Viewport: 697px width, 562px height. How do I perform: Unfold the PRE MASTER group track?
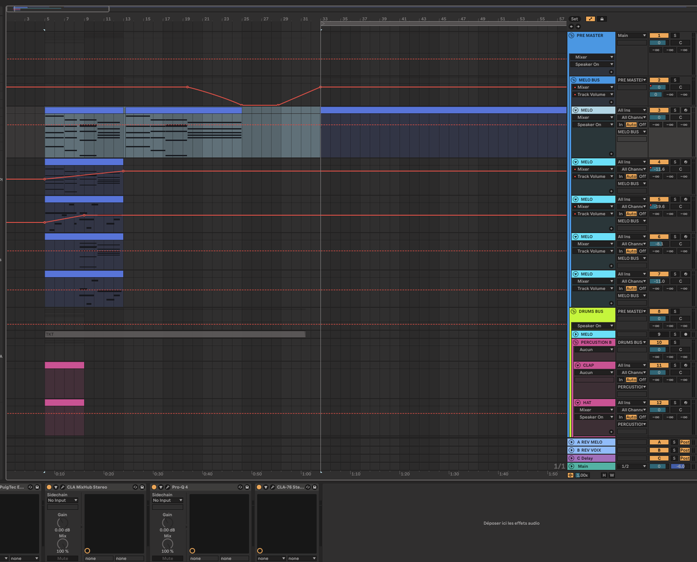pos(572,35)
